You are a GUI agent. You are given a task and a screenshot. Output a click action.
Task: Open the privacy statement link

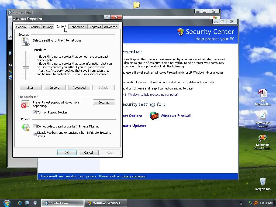pyautogui.click(x=133, y=176)
